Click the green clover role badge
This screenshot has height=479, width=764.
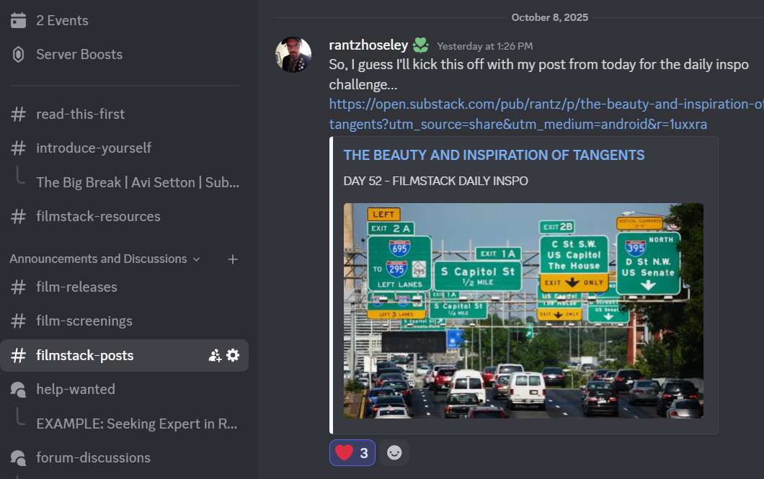pos(420,45)
